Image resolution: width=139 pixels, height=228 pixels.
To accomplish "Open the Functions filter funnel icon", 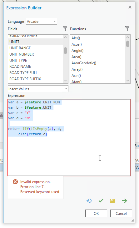I will coord(127,29).
